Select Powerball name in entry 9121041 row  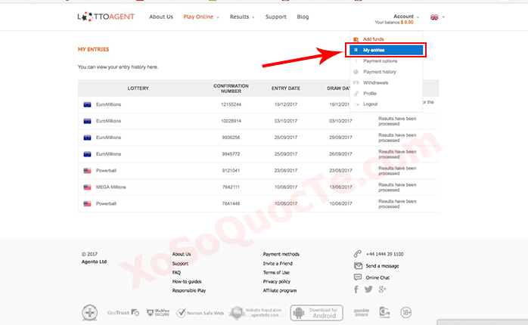106,171
